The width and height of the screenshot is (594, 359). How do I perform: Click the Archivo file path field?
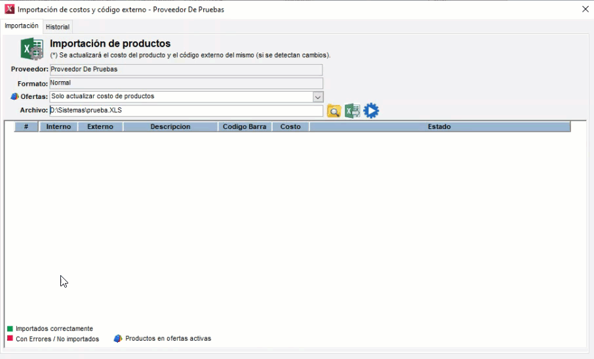pyautogui.click(x=186, y=111)
